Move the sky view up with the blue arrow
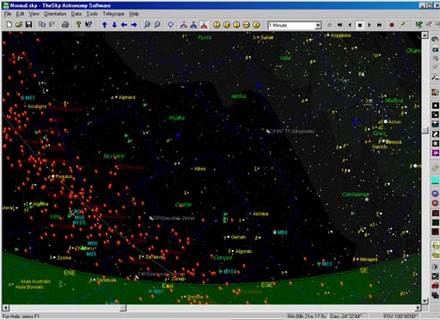The image size is (440, 320). tap(105, 25)
